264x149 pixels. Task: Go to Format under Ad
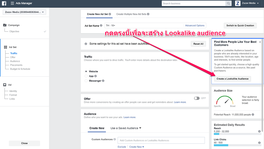[x=13, y=95]
